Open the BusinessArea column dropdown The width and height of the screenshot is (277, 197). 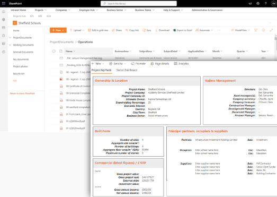[x=123, y=51]
